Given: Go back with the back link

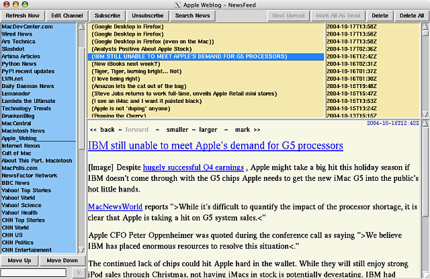Looking at the screenshot, I should point(107,130).
